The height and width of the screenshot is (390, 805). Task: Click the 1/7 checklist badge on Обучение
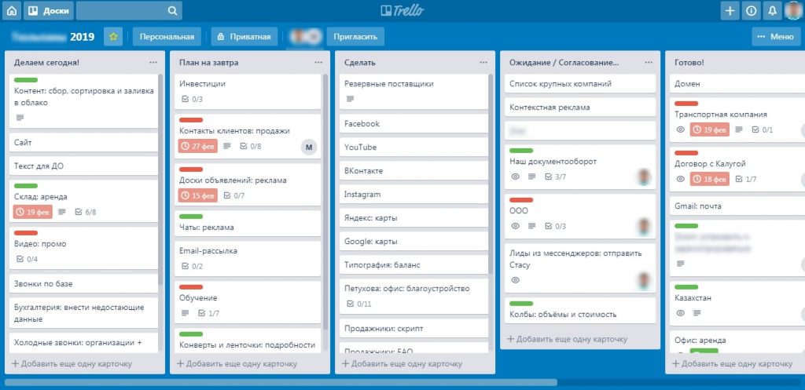(x=208, y=313)
